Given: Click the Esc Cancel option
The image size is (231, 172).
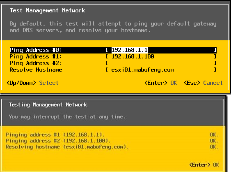Looking at the screenshot, I should 203,83.
